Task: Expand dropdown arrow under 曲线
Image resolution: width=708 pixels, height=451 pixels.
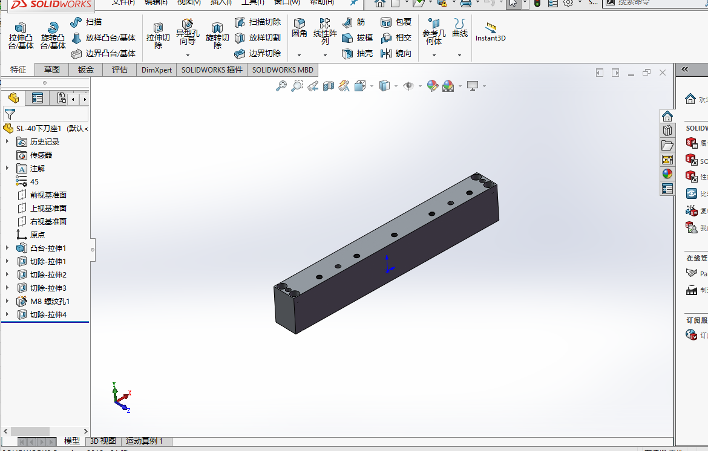Action: tap(460, 55)
